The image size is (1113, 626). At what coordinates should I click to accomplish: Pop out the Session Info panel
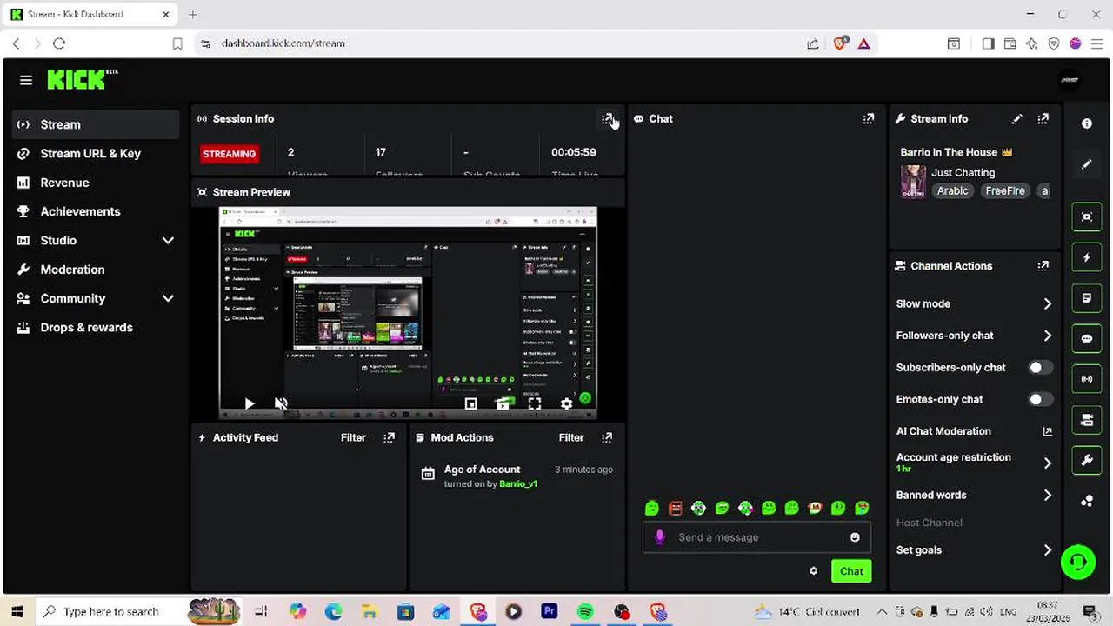[607, 119]
